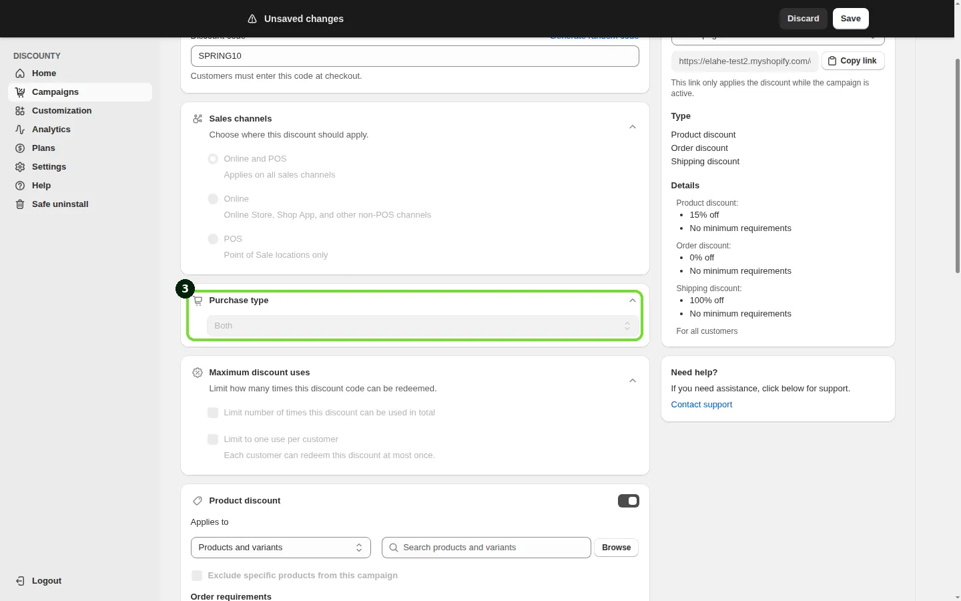Select the POS radio option
961x601 pixels.
[213, 239]
